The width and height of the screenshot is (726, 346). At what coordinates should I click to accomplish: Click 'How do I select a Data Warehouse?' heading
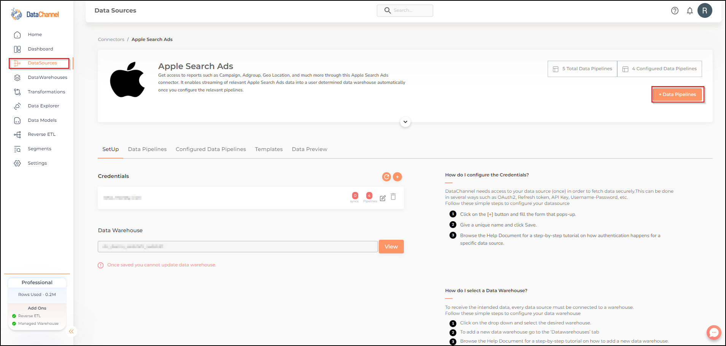(x=486, y=291)
